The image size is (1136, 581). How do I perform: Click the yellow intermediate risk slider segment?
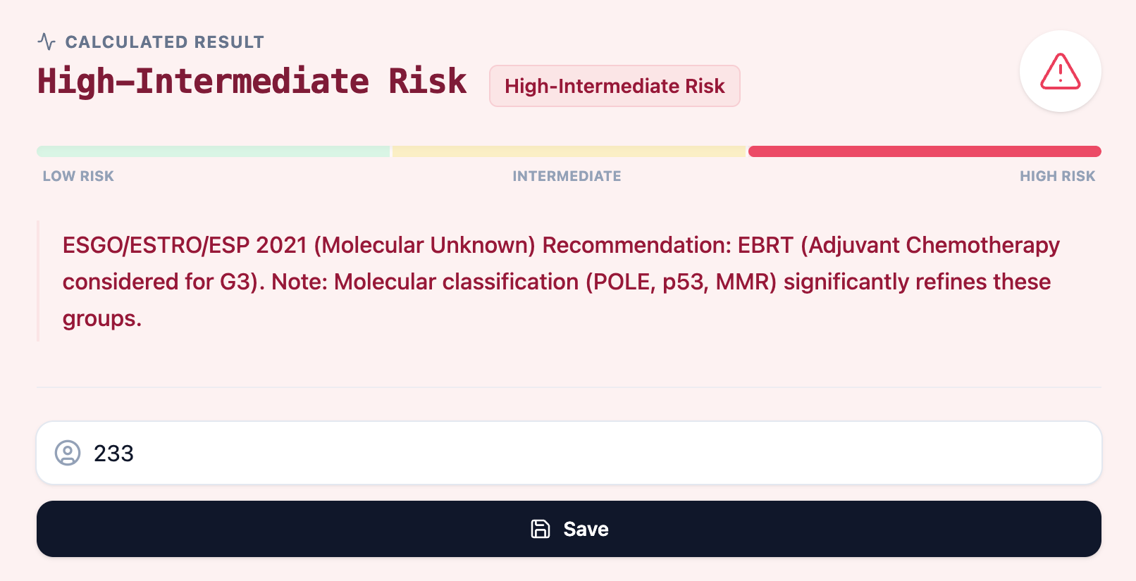pos(568,151)
